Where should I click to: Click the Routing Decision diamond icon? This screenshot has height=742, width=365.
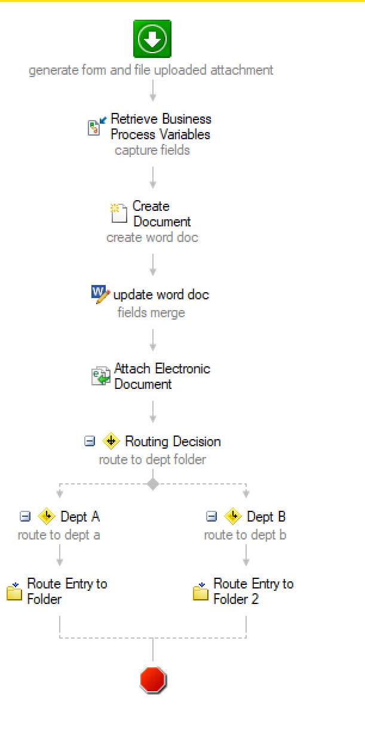coord(111,441)
